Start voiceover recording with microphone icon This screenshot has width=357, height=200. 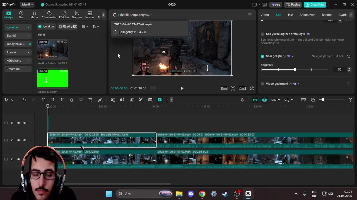(242, 100)
